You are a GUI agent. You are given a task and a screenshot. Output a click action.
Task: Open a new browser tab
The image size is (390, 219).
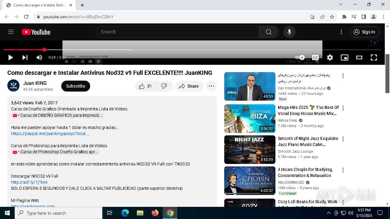[x=82, y=5]
